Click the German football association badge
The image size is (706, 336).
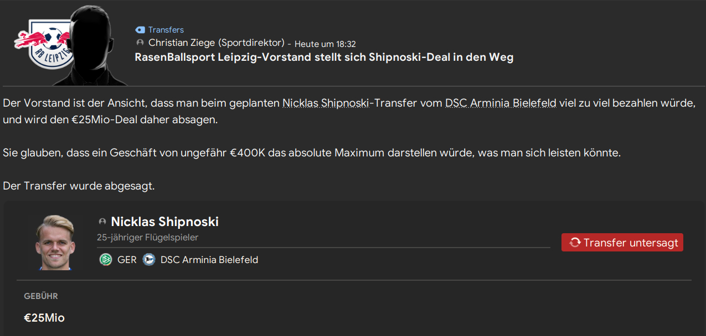click(x=105, y=259)
